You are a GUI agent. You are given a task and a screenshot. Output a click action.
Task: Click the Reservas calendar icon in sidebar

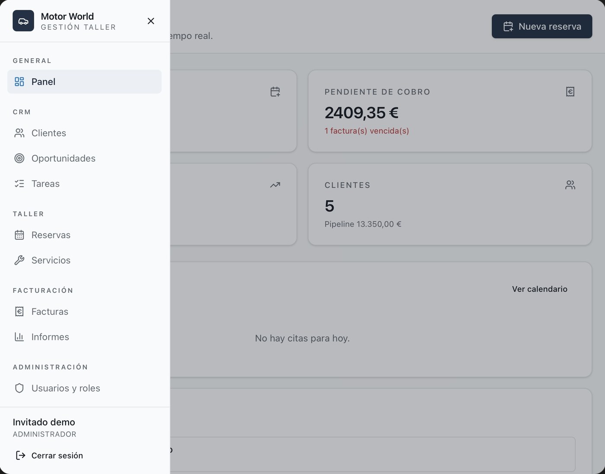tap(19, 235)
